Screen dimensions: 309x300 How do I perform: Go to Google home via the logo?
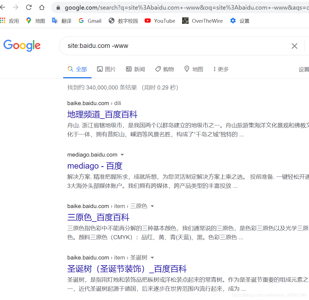(x=22, y=45)
